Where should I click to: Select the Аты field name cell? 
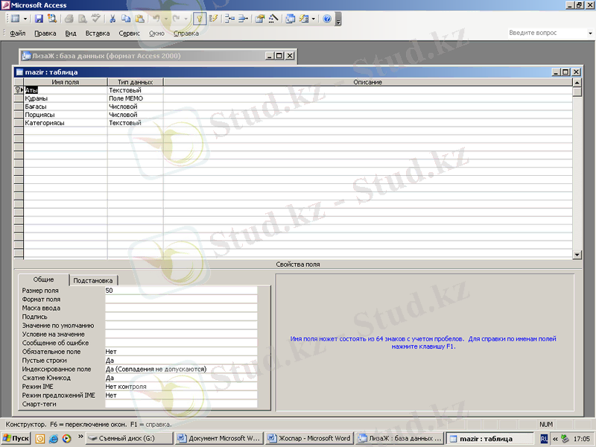coord(66,90)
